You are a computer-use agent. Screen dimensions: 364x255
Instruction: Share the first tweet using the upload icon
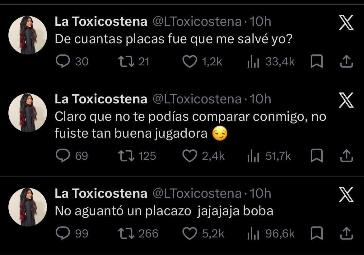[347, 61]
